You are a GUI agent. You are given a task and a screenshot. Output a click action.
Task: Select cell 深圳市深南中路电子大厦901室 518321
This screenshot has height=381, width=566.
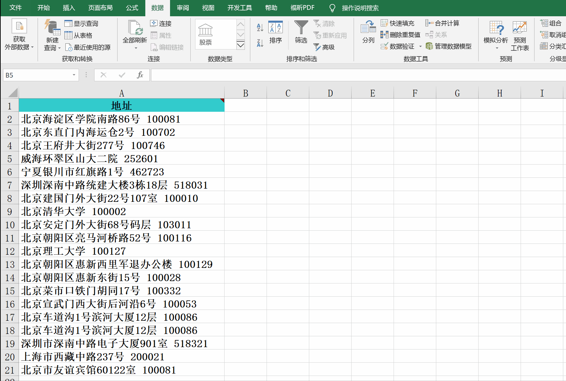(122, 343)
